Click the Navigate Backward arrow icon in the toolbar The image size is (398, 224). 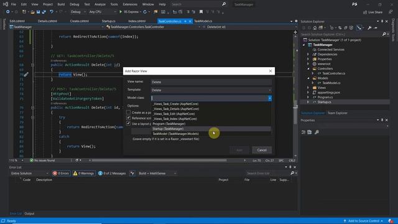click(x=8, y=12)
